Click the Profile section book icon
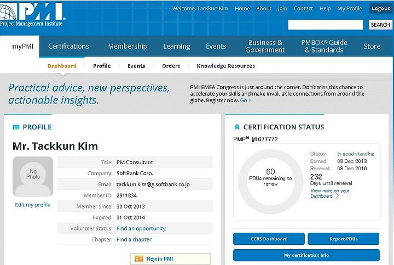This screenshot has height=265, width=394. [x=16, y=127]
